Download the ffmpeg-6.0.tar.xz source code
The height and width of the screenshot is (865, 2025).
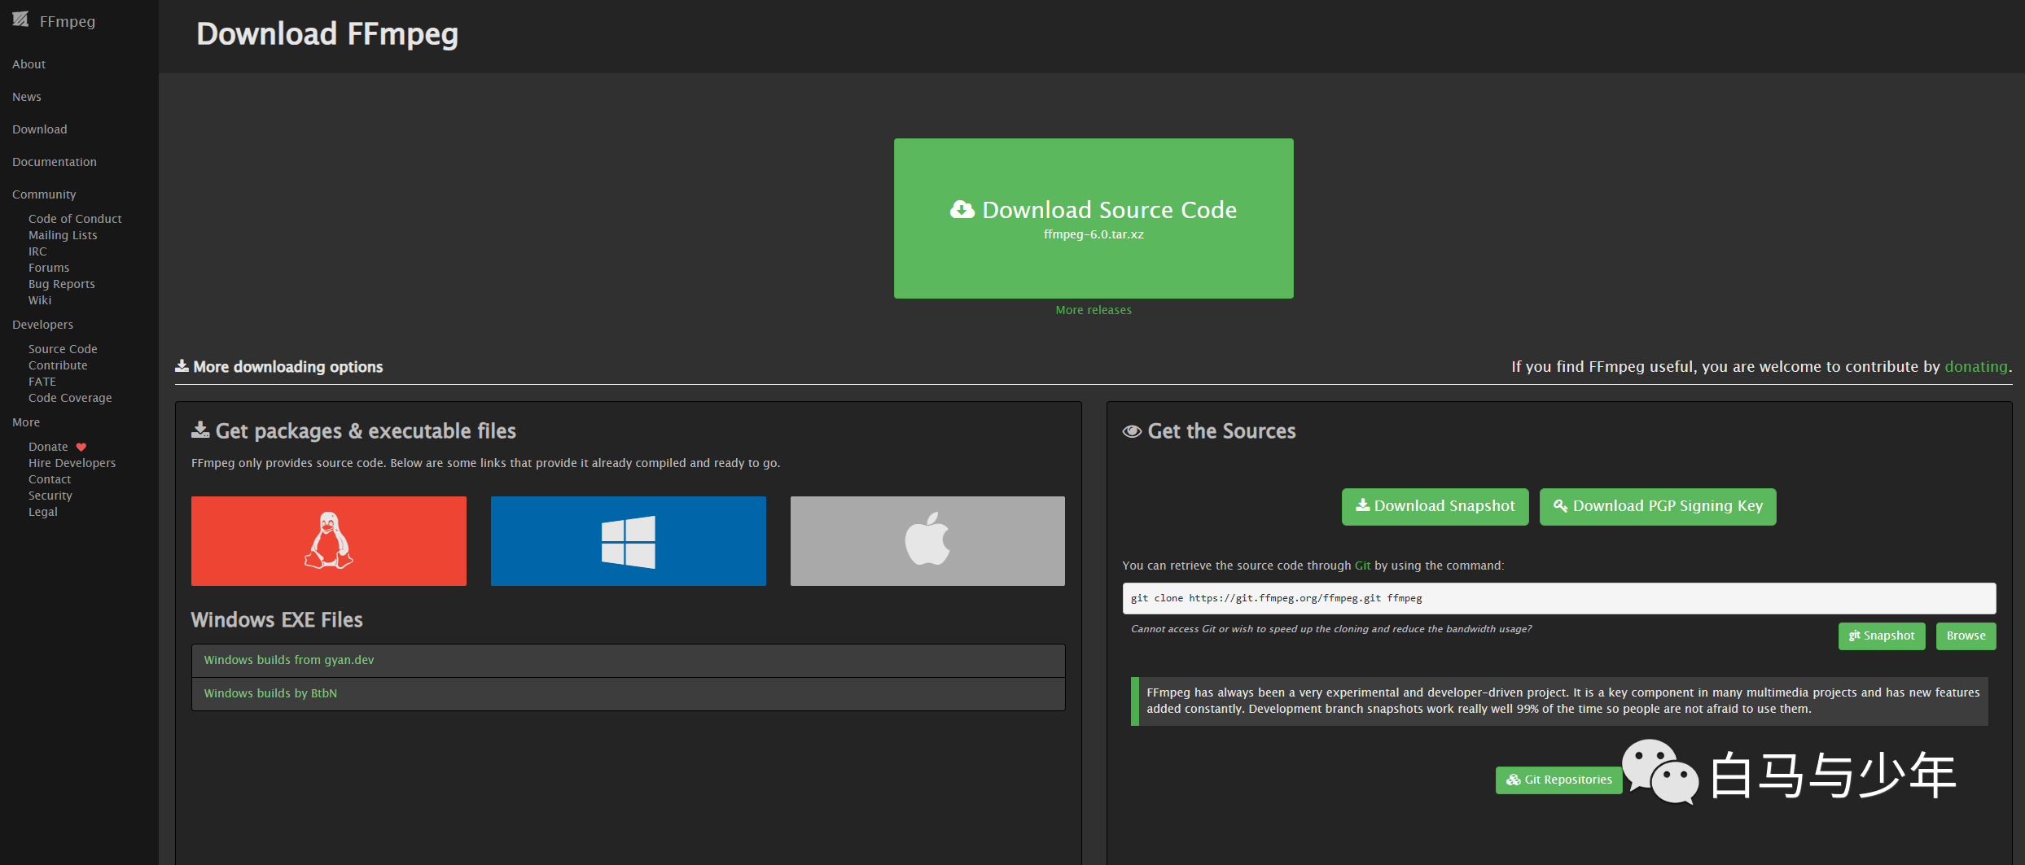click(1094, 218)
